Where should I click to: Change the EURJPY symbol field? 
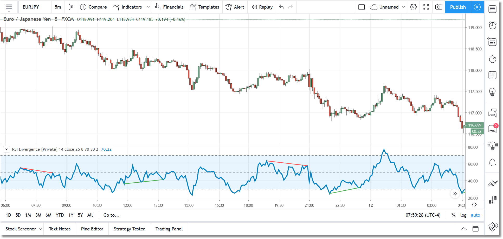point(31,7)
